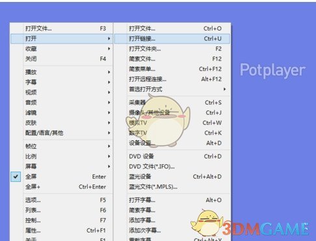Expand the 视频 submenu arrow
The image size is (316, 241).
(109, 92)
